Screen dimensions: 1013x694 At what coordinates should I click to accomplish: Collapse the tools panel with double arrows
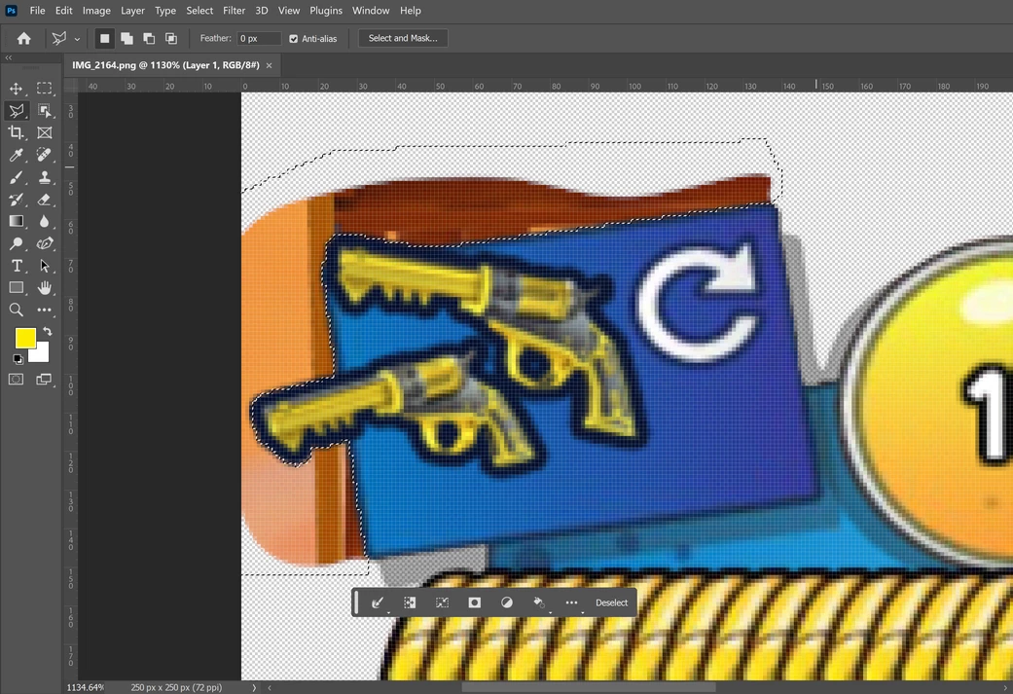click(x=9, y=57)
